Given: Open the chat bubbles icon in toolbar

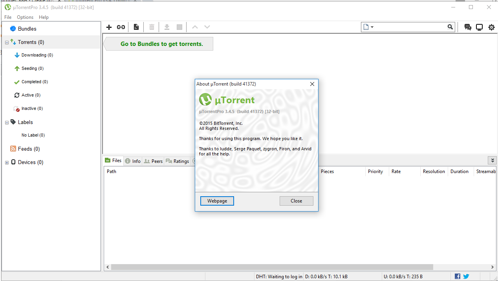Looking at the screenshot, I should click(x=468, y=27).
